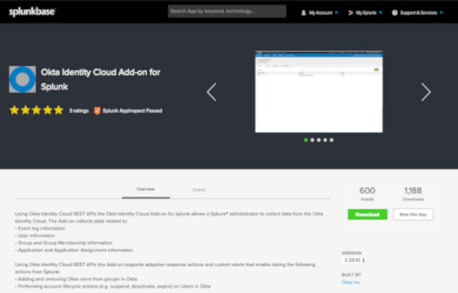This screenshot has height=293, width=458.
Task: Click the Rate this App button
Action: coord(413,215)
